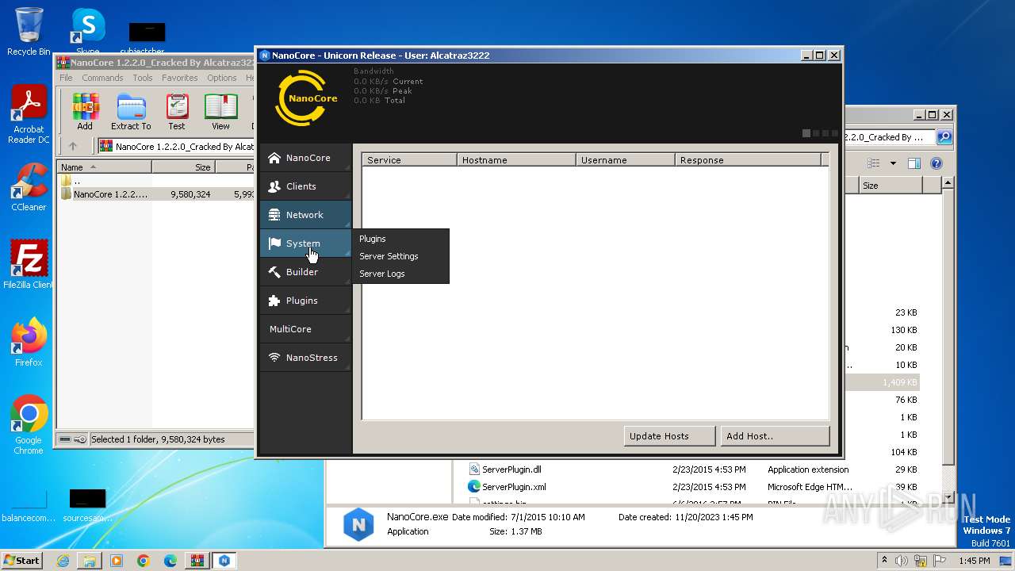The height and width of the screenshot is (571, 1015).
Task: Open the CCleaner desktop icon
Action: 29,187
